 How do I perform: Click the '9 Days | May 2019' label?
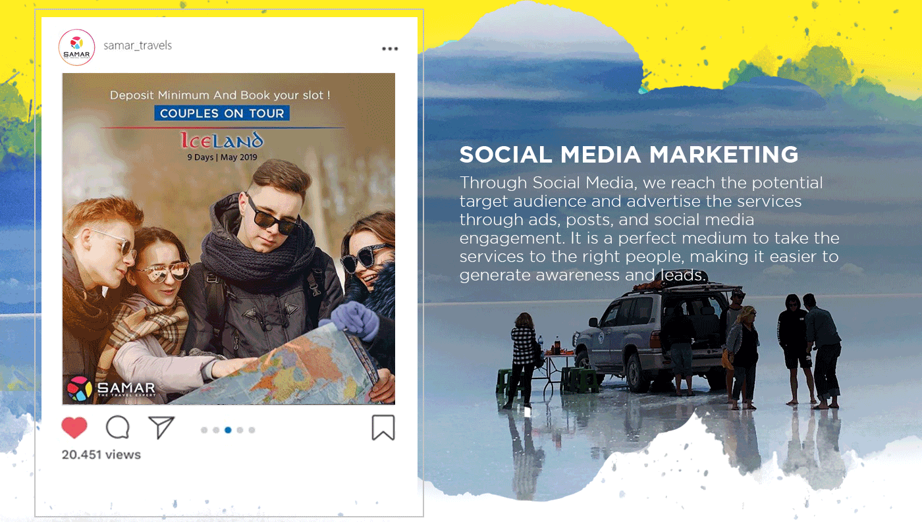point(222,157)
